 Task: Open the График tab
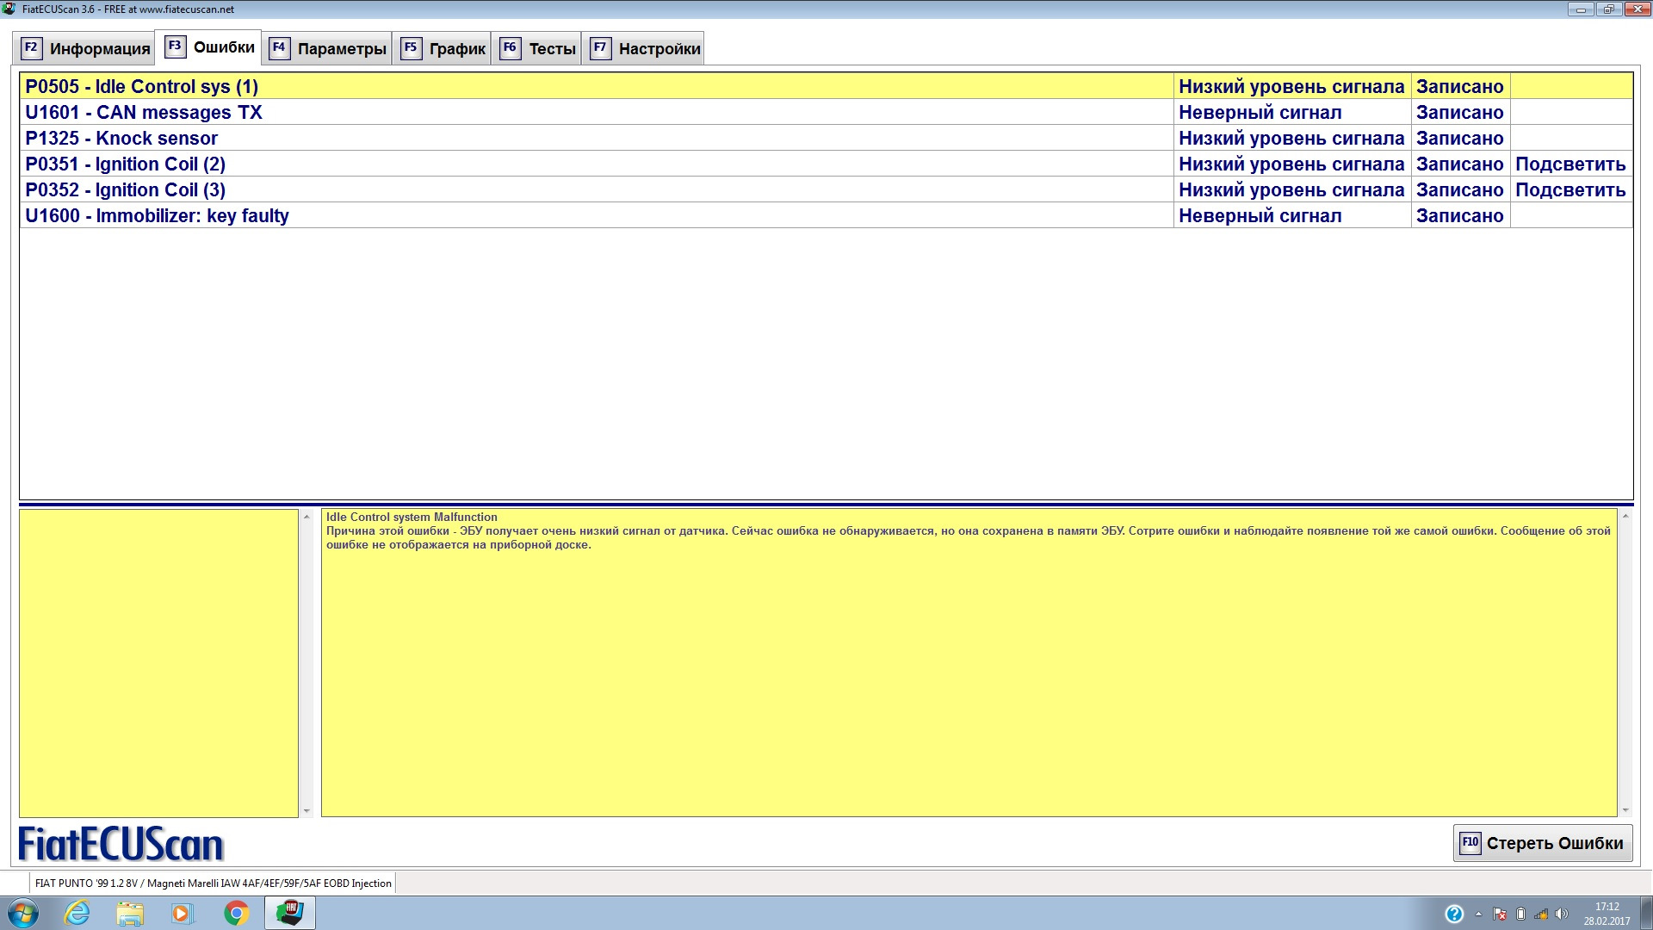(444, 48)
